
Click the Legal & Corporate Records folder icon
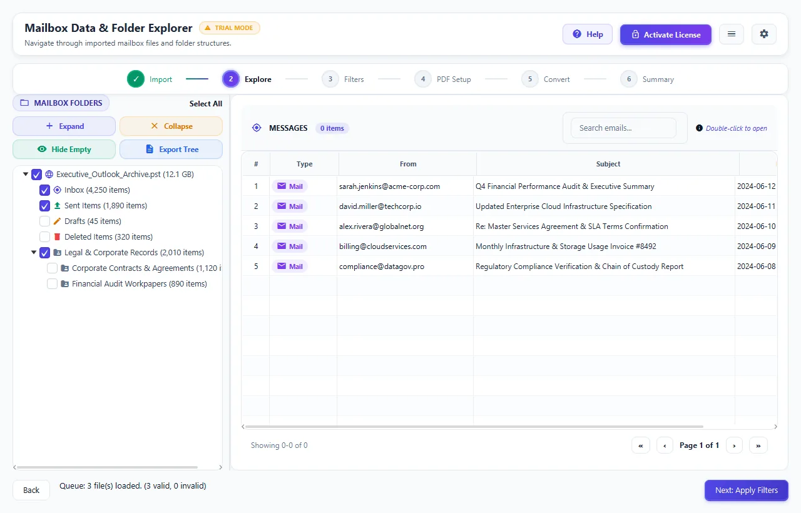coord(58,253)
